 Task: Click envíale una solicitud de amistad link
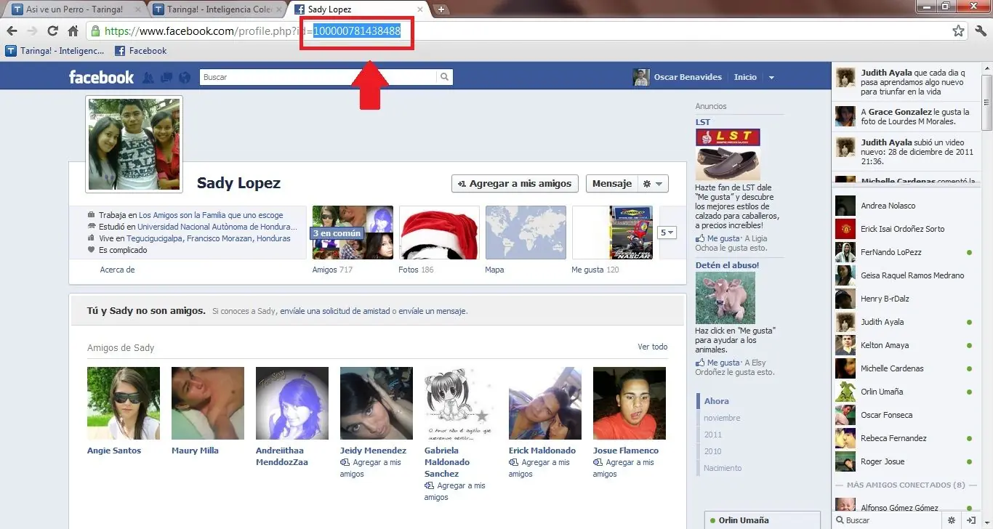334,311
